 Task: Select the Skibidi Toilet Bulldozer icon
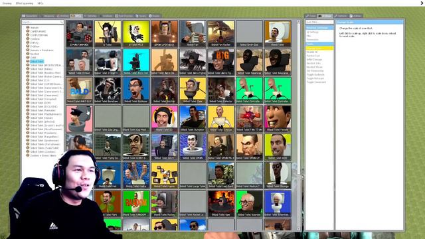[x=136, y=90]
